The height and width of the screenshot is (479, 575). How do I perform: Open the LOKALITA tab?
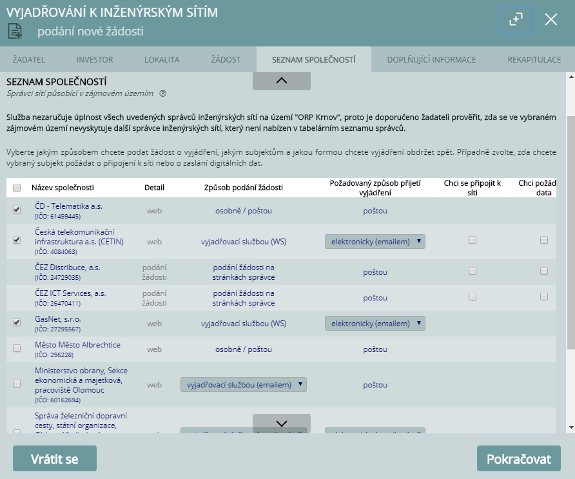click(162, 60)
